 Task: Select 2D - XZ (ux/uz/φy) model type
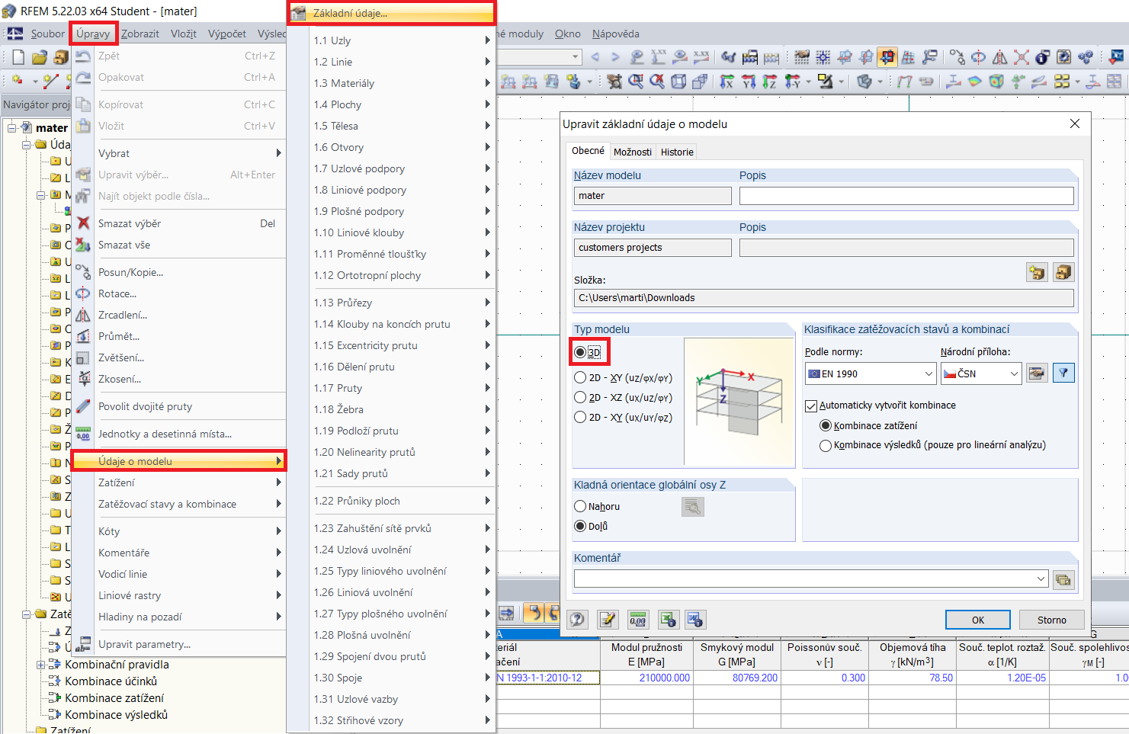coord(580,397)
